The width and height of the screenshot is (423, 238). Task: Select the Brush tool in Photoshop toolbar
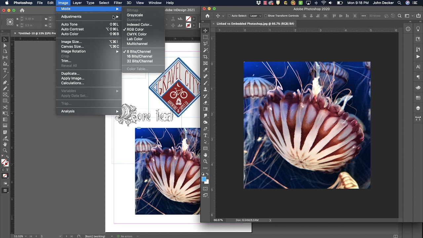(205, 83)
